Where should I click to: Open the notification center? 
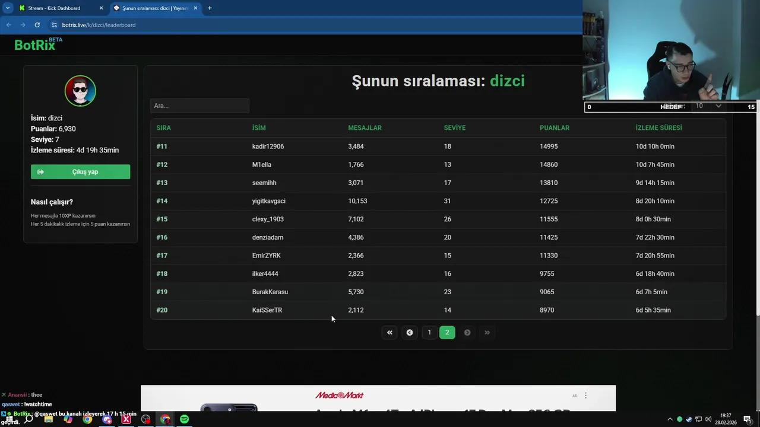tap(748, 419)
